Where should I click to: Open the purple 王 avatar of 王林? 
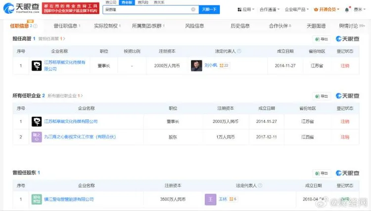tap(210, 199)
